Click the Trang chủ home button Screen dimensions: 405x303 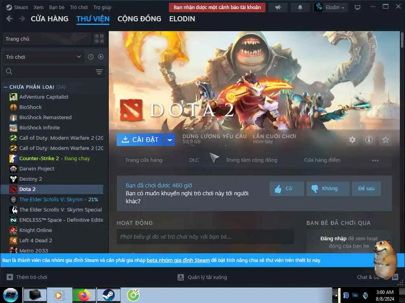(47, 39)
